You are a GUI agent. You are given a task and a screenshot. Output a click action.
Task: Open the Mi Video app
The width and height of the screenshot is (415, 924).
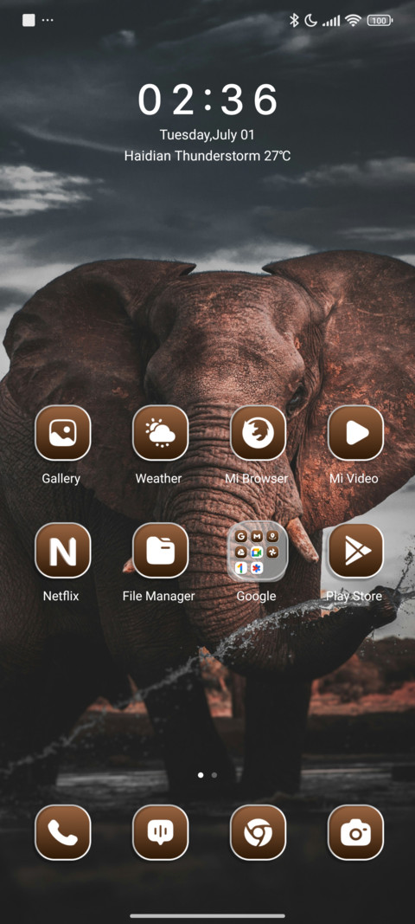pyautogui.click(x=355, y=432)
